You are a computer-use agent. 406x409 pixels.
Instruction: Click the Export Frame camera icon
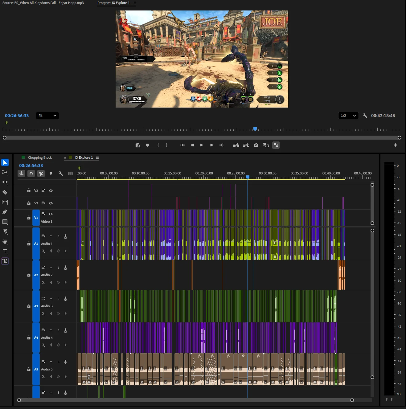tap(256, 145)
